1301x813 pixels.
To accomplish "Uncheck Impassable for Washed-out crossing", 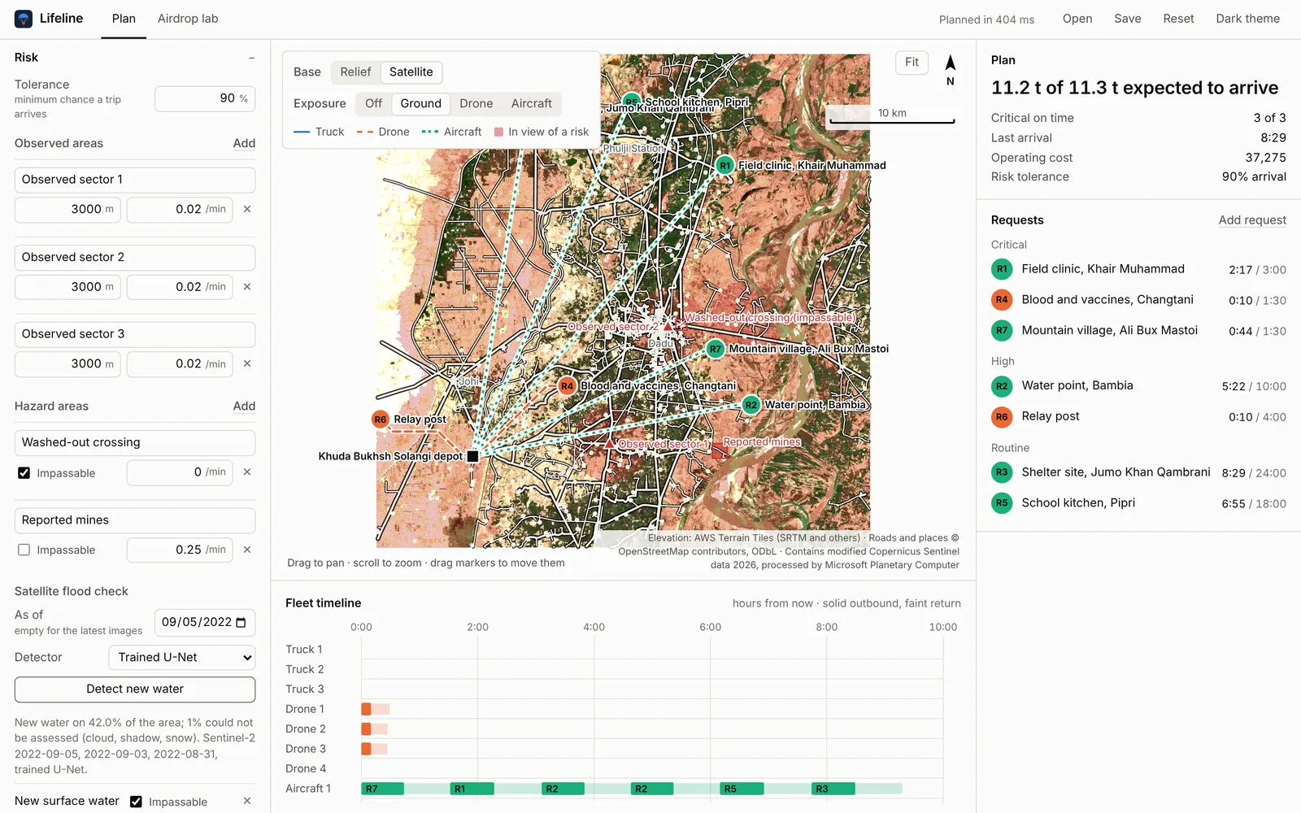I will (24, 473).
